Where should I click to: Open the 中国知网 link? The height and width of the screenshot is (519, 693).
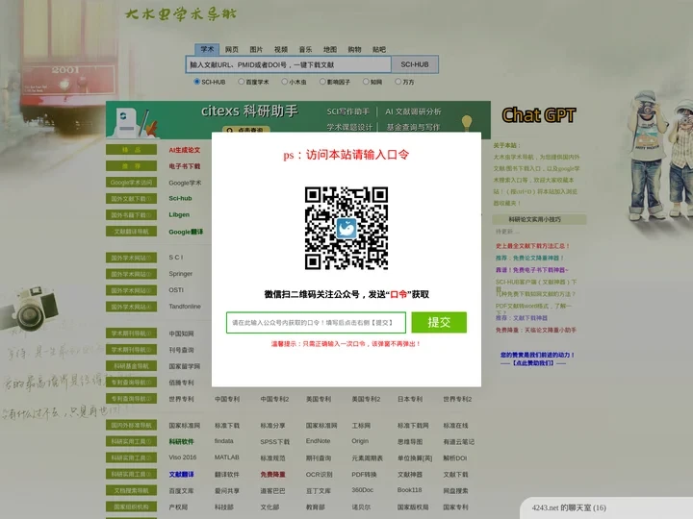[181, 334]
